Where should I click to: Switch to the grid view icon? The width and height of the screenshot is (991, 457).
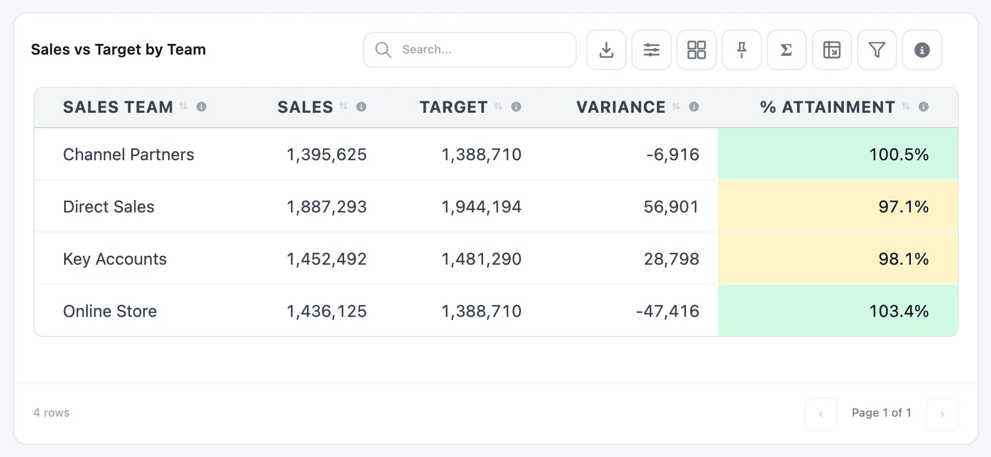pos(697,50)
